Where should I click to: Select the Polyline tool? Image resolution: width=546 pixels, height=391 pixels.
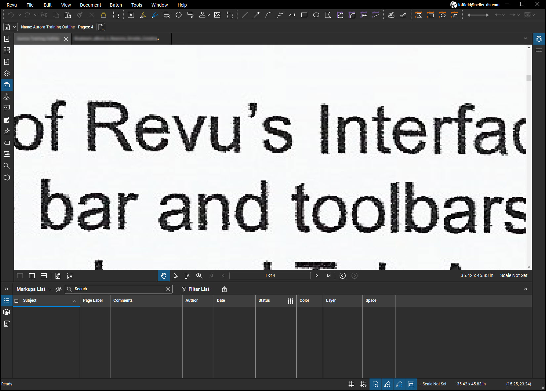(280, 15)
